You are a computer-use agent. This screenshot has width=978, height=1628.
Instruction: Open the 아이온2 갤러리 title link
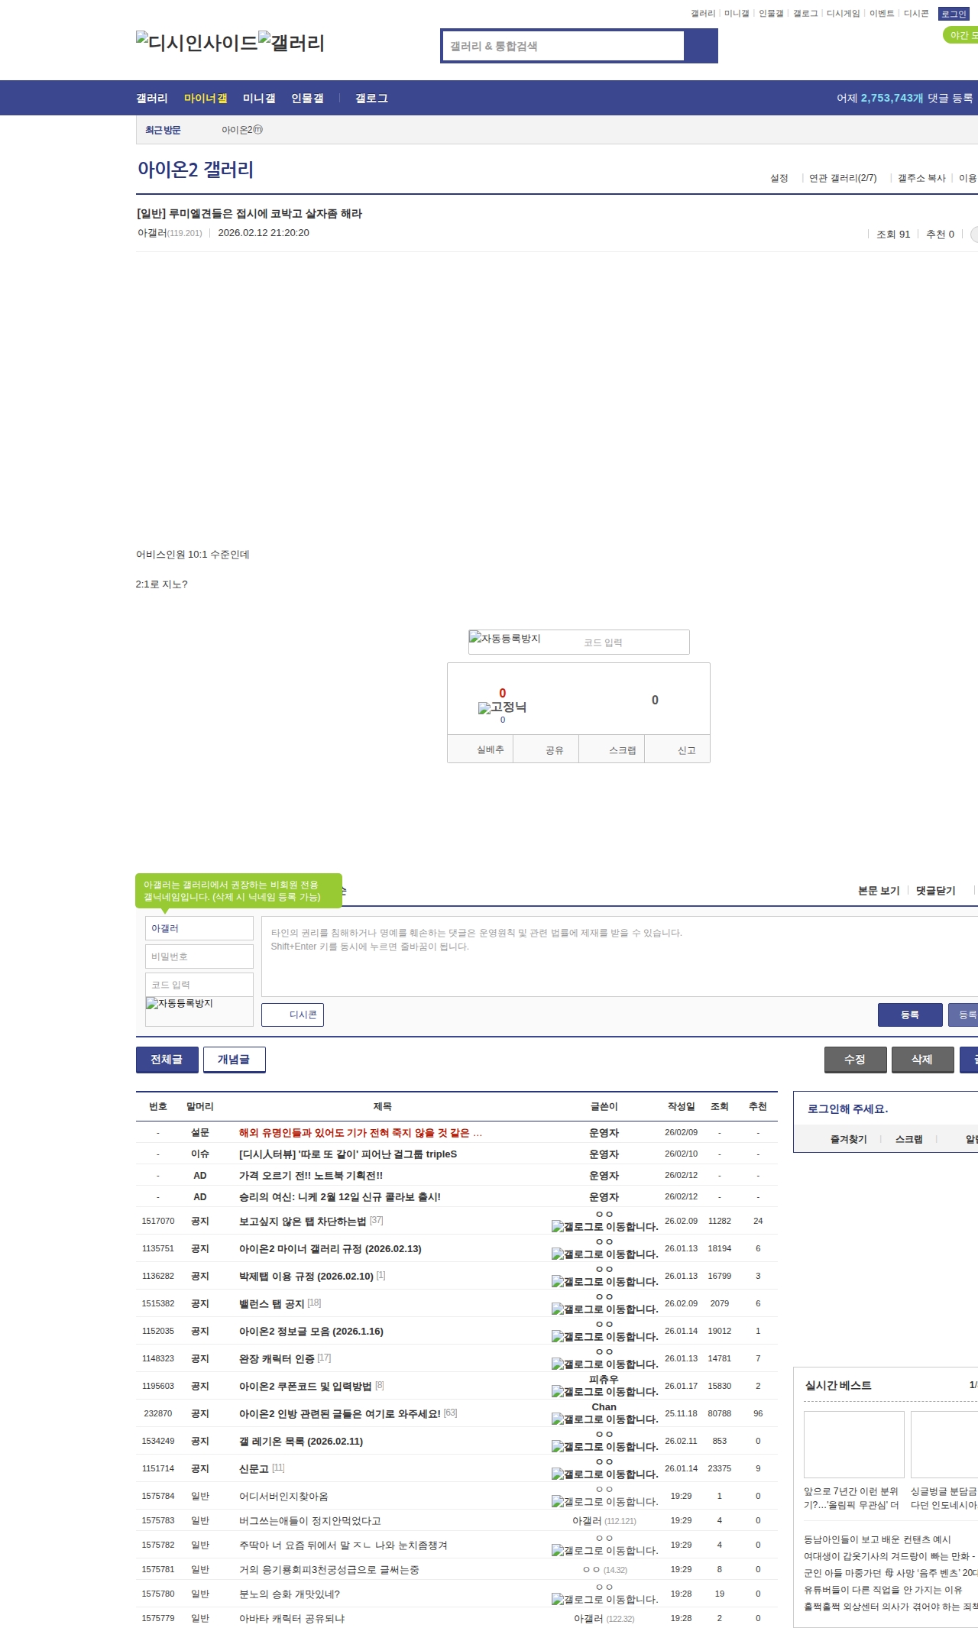click(x=196, y=170)
